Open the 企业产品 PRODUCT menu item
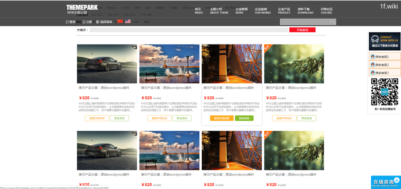Screen dimensions: 401x189 click(284, 11)
